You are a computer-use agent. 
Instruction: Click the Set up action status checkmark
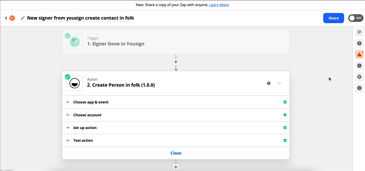285,127
